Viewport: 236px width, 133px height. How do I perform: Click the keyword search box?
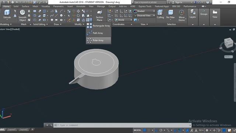pos(150,2)
